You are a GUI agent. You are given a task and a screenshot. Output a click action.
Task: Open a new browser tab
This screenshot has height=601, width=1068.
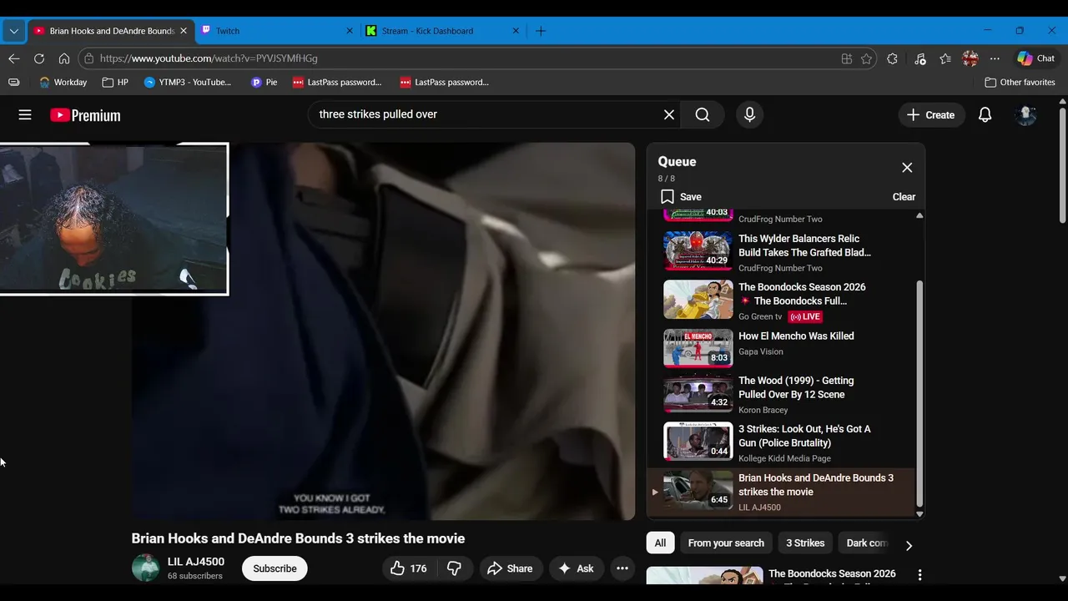click(541, 31)
